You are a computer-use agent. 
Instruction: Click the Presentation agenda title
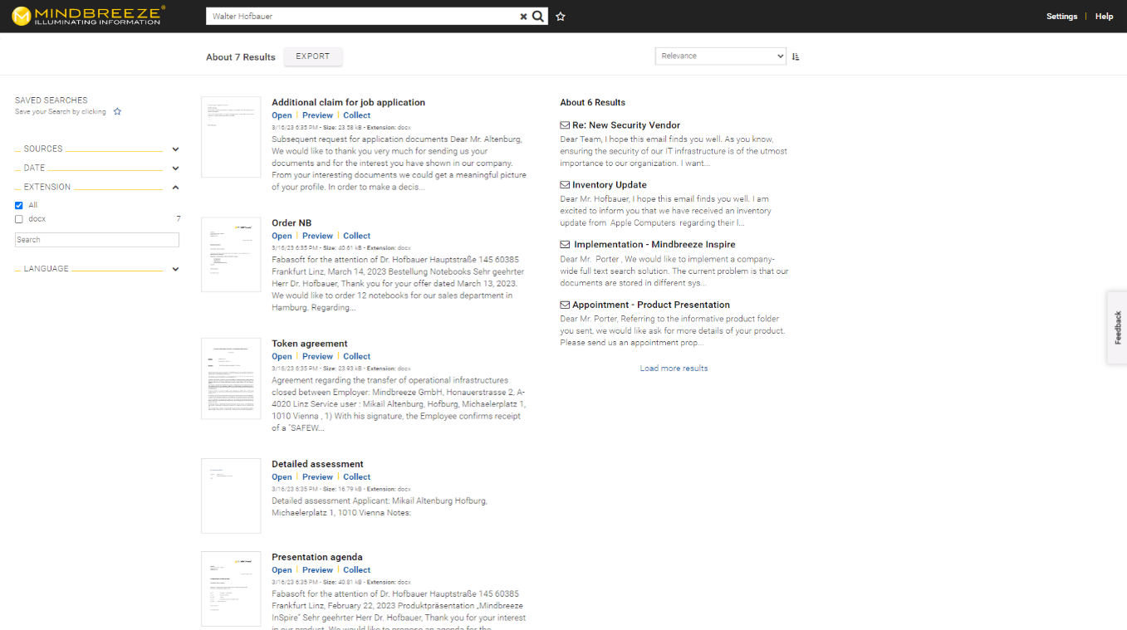[x=317, y=557]
